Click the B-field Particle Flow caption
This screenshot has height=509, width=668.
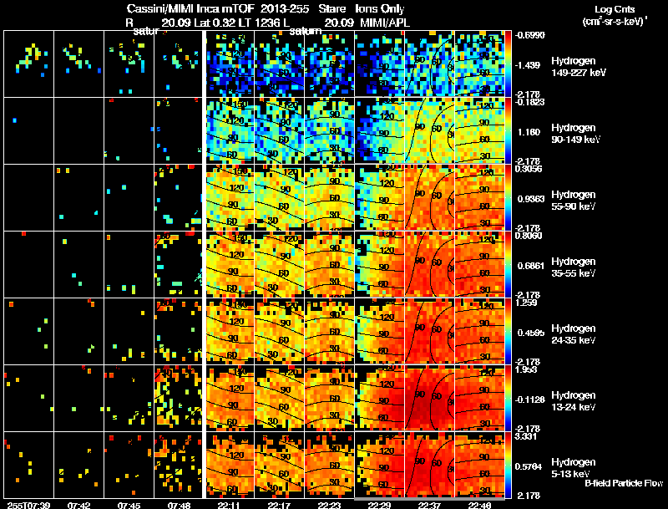[x=624, y=483]
